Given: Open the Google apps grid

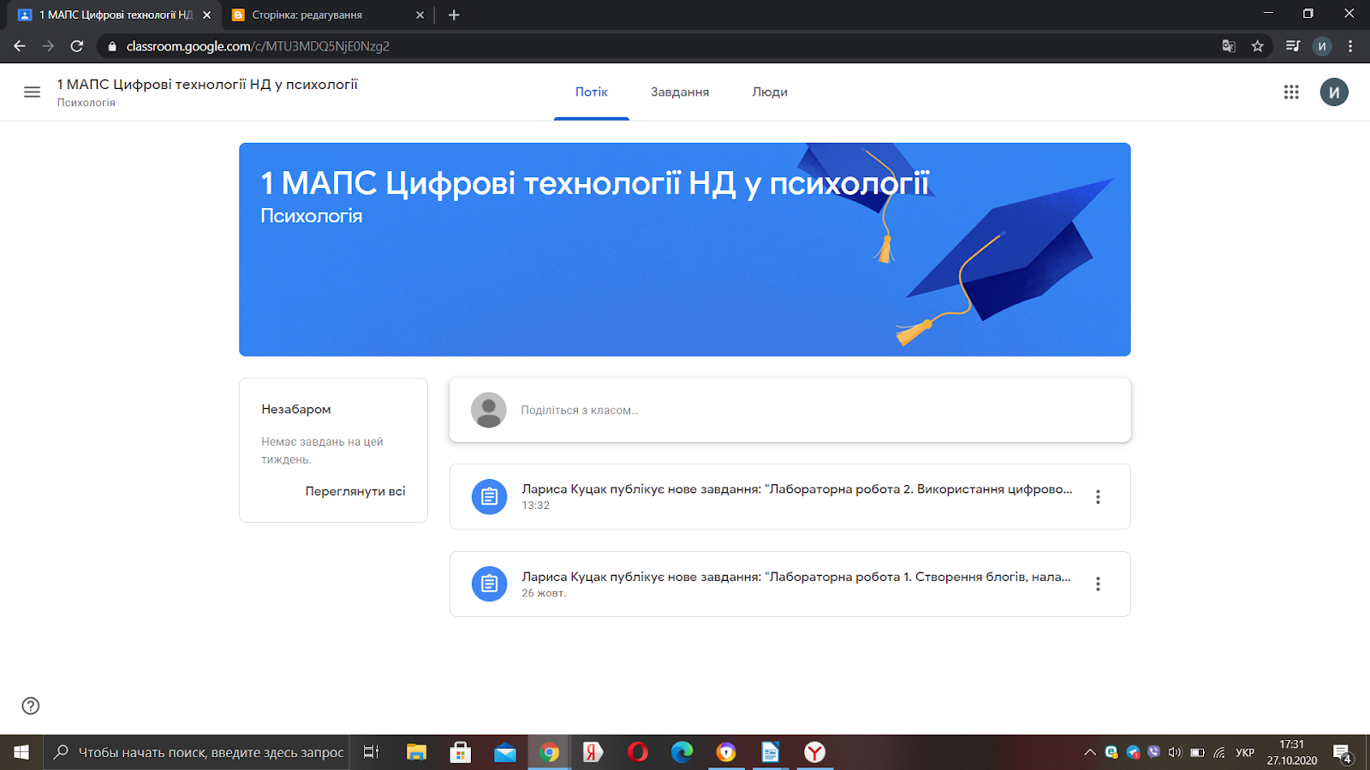Looking at the screenshot, I should 1291,92.
